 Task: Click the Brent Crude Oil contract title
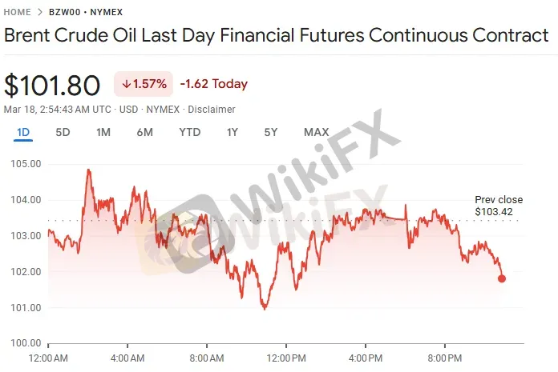pyautogui.click(x=277, y=37)
